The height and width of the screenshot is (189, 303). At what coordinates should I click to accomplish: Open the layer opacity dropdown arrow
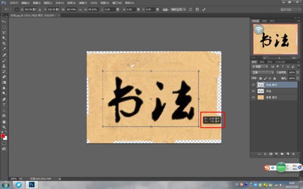pyautogui.click(x=297, y=73)
